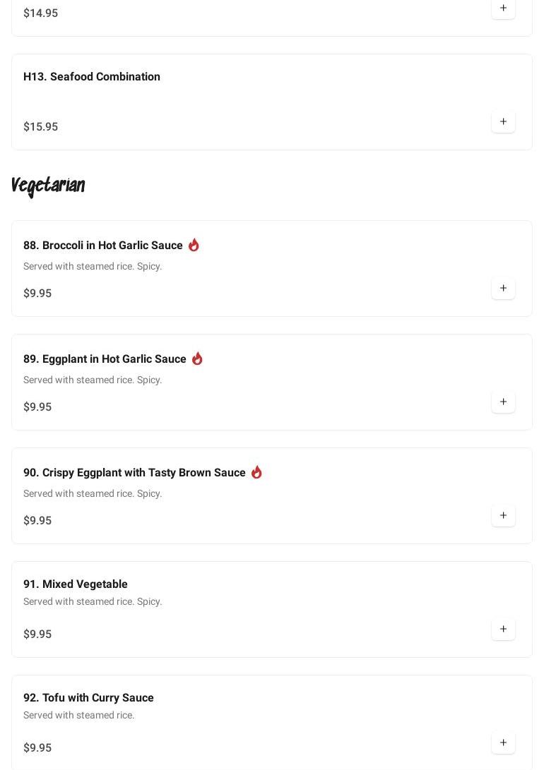
Task: Select the 91. Mixed Vegetable title
Action: (75, 584)
